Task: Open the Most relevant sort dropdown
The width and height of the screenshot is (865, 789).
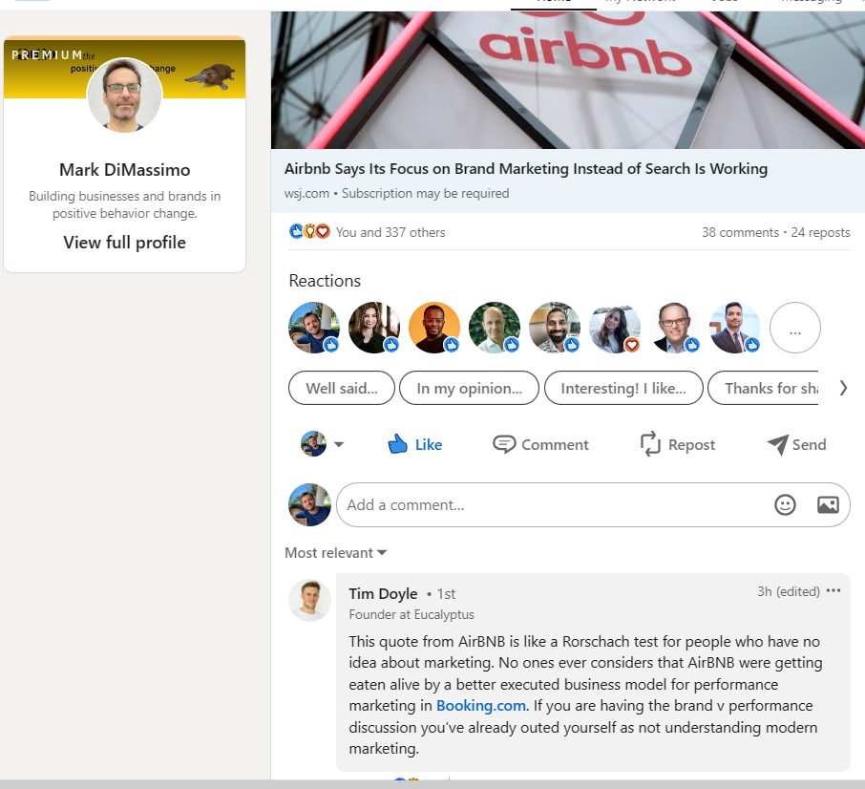Action: point(335,552)
